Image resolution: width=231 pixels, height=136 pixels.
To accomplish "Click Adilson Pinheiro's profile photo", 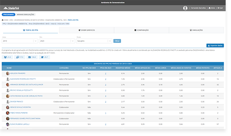I will [8, 74].
